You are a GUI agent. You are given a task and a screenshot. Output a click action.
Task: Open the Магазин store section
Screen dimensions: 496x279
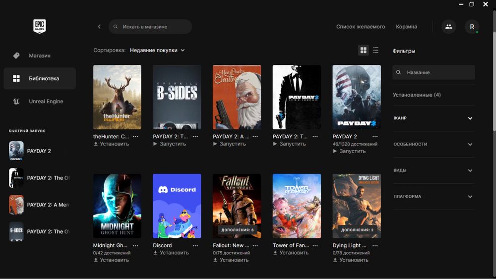[40, 56]
